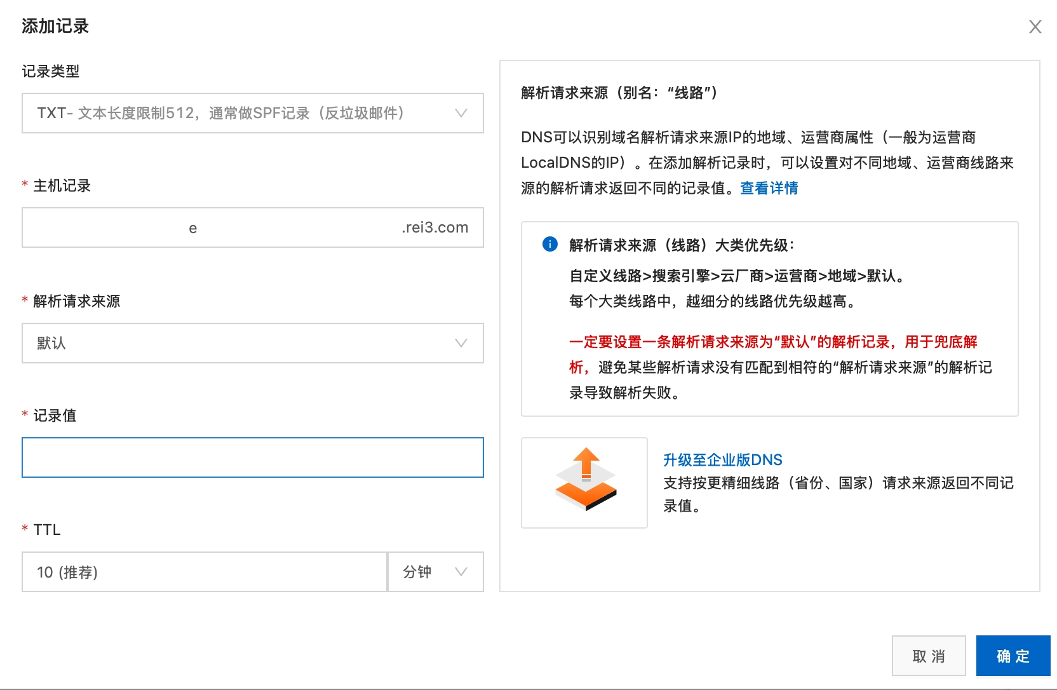Click the blue info icon beside 大类优先级
The image size is (1057, 690).
point(549,245)
